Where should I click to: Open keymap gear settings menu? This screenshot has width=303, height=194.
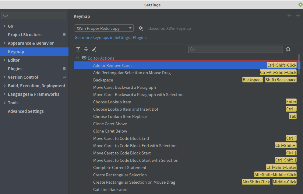[x=141, y=28]
